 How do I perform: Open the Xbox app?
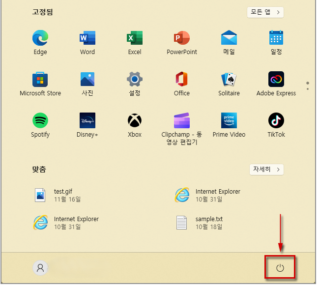coord(135,125)
